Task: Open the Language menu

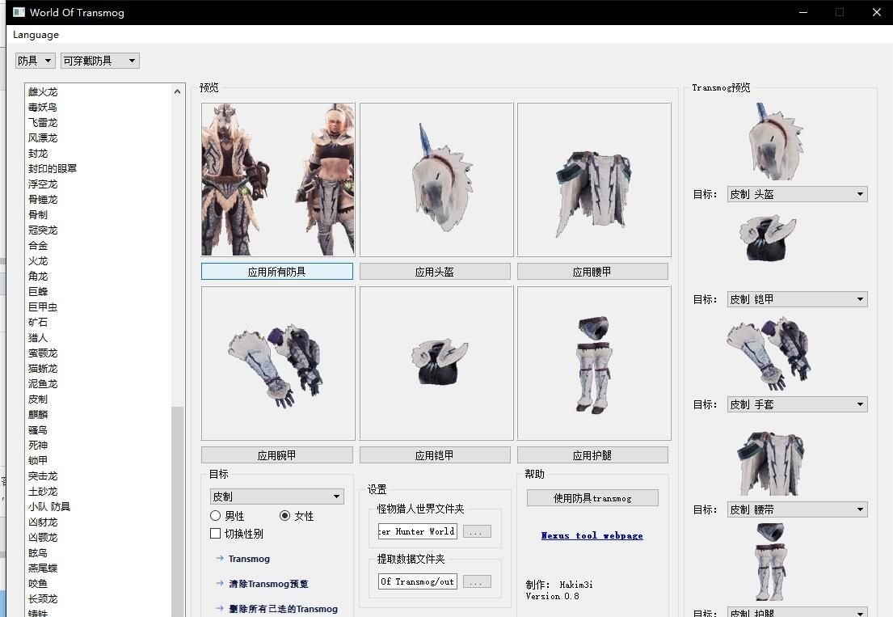Action: pos(35,35)
